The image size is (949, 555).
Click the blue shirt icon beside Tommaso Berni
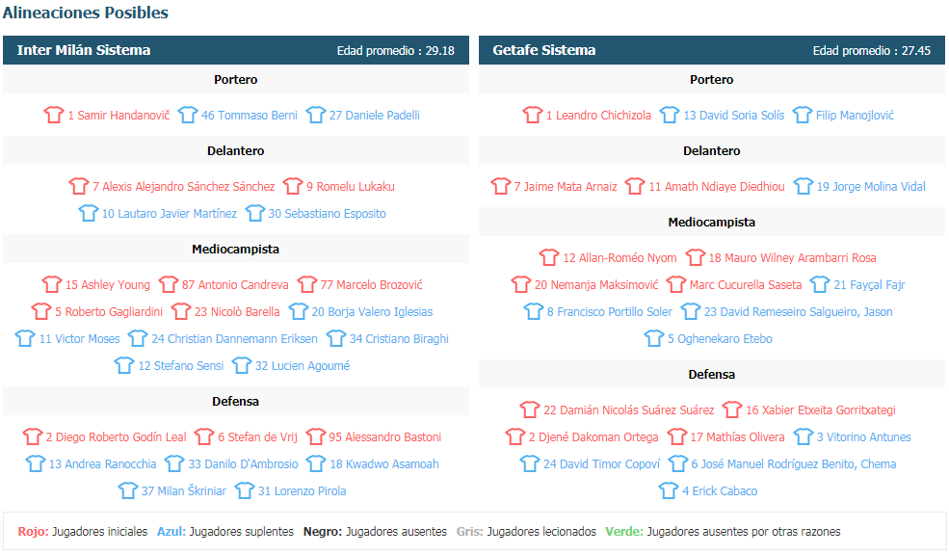[x=188, y=115]
